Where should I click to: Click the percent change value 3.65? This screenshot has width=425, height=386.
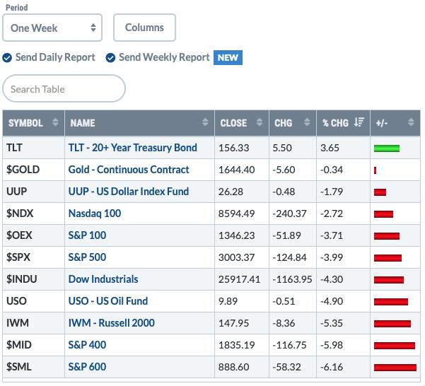pyautogui.click(x=330, y=148)
